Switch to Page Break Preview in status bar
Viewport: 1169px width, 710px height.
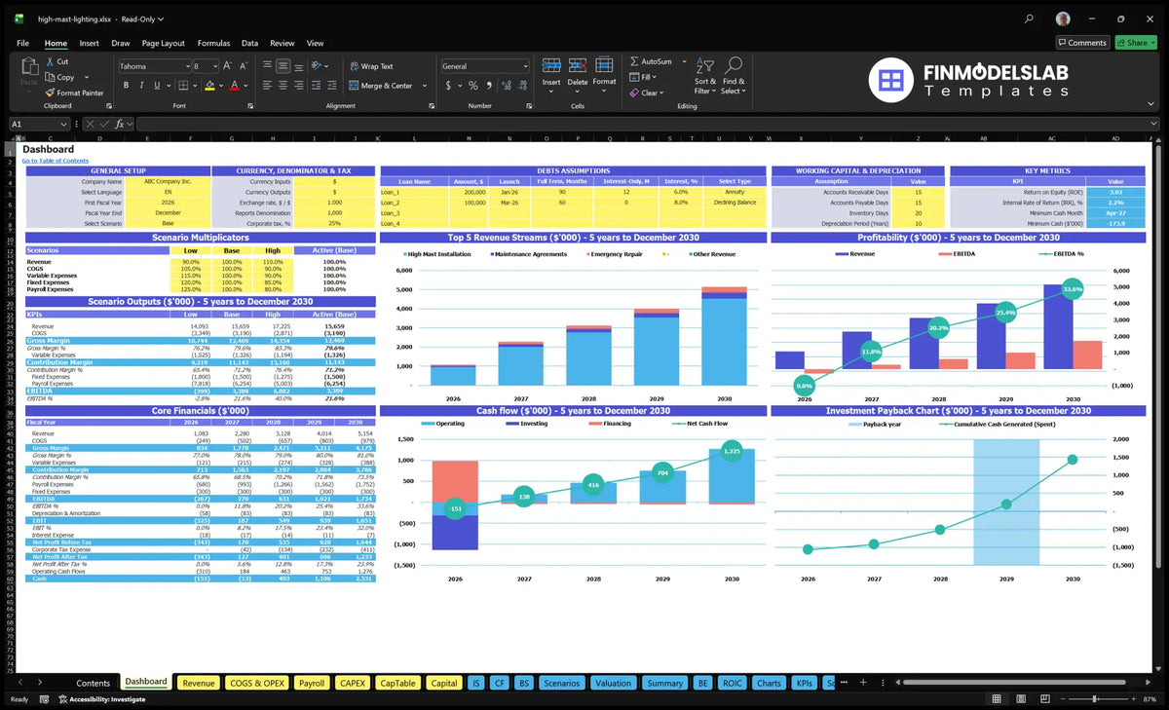point(1045,699)
